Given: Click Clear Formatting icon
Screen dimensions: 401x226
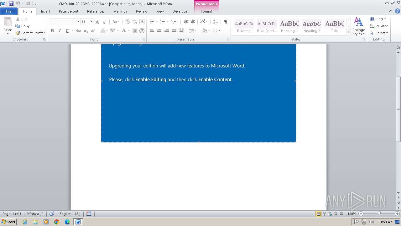Looking at the screenshot, I should (127, 22).
